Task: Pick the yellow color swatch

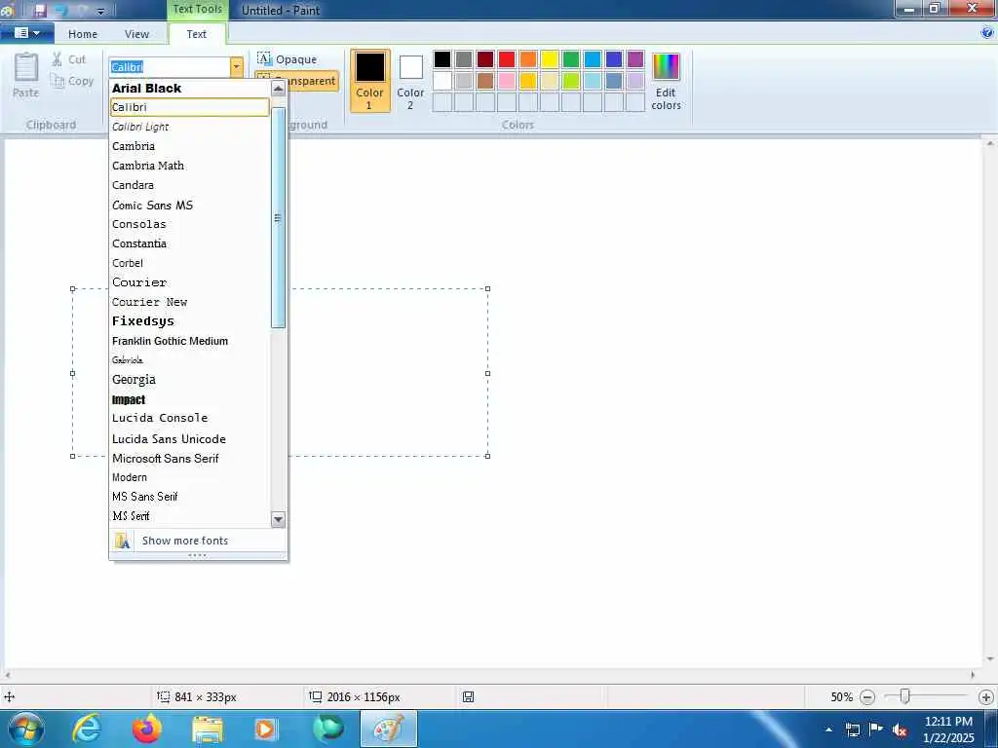Action: (550, 59)
